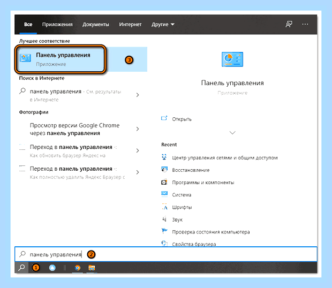
Task: Open Восстановление from Recent
Action: point(191,170)
